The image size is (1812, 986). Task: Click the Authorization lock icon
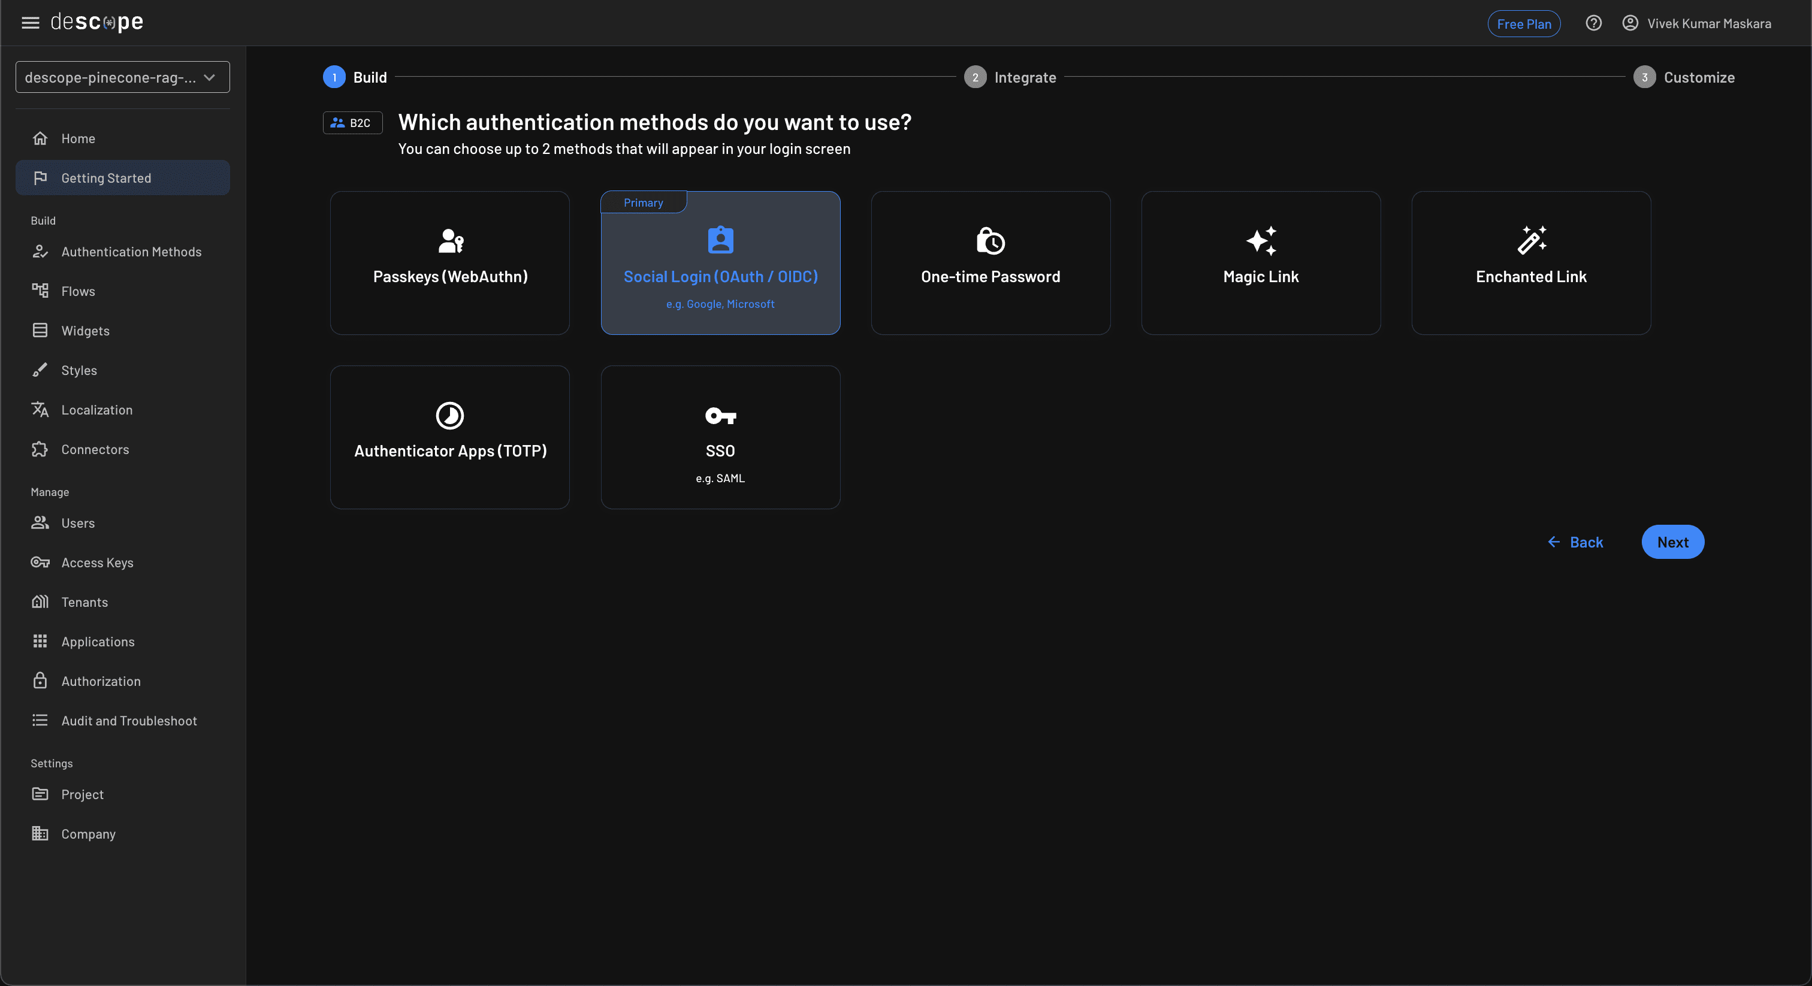[40, 680]
